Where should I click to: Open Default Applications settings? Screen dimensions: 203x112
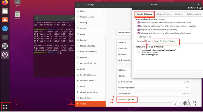tap(90, 92)
